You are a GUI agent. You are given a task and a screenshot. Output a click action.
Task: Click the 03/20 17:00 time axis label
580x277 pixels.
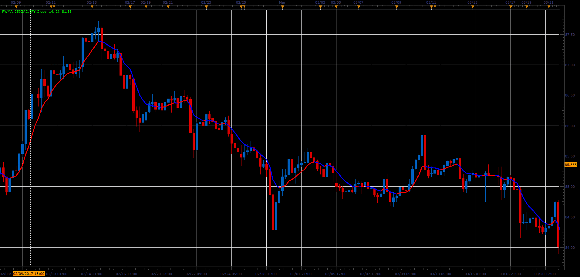pos(545,274)
